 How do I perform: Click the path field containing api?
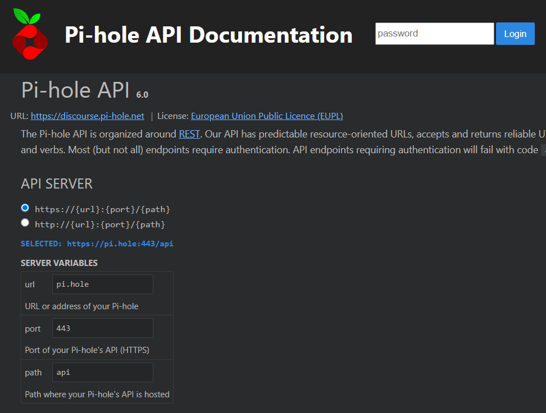(x=102, y=372)
